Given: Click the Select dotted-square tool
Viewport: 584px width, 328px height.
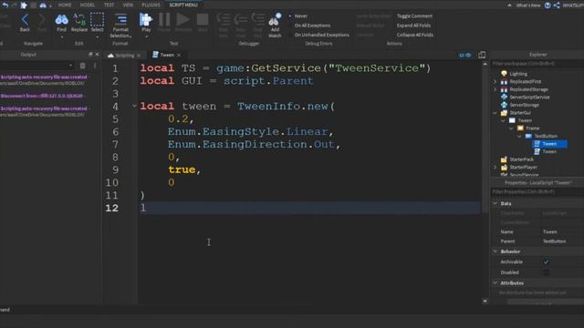Looking at the screenshot, I should 98,19.
